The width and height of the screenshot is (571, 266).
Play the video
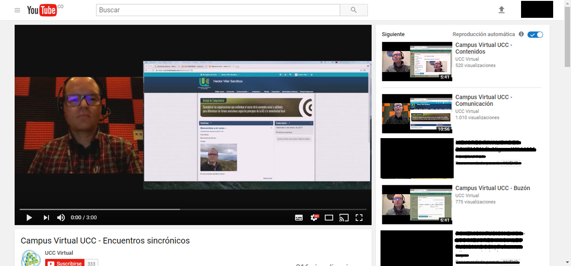29,217
